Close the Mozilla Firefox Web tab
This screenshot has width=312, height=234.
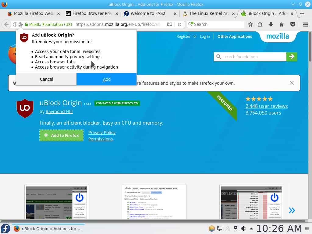point(58,14)
